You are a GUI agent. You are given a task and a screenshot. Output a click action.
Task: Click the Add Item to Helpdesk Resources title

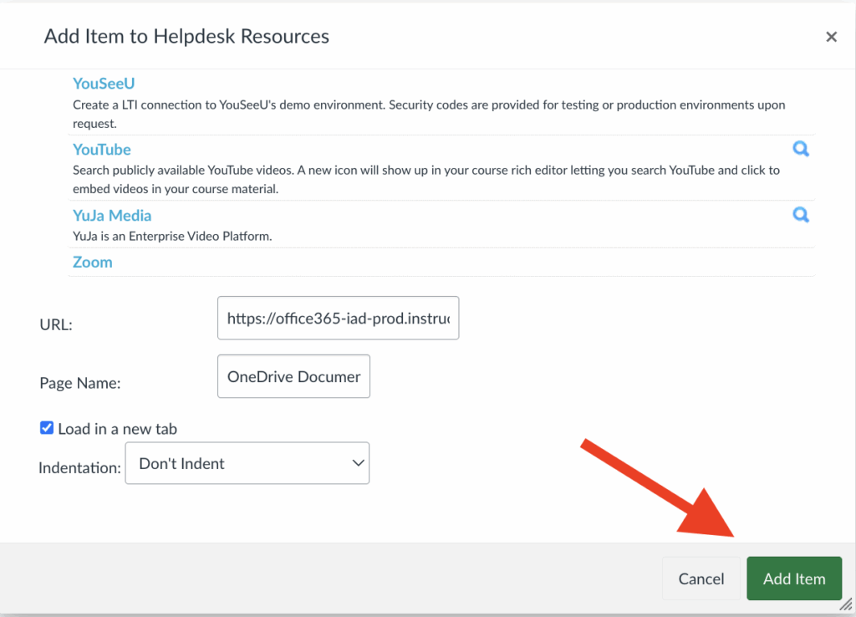click(186, 37)
